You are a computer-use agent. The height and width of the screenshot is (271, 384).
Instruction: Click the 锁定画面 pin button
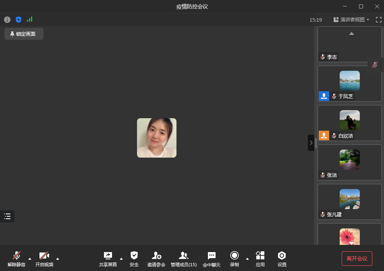pos(24,34)
